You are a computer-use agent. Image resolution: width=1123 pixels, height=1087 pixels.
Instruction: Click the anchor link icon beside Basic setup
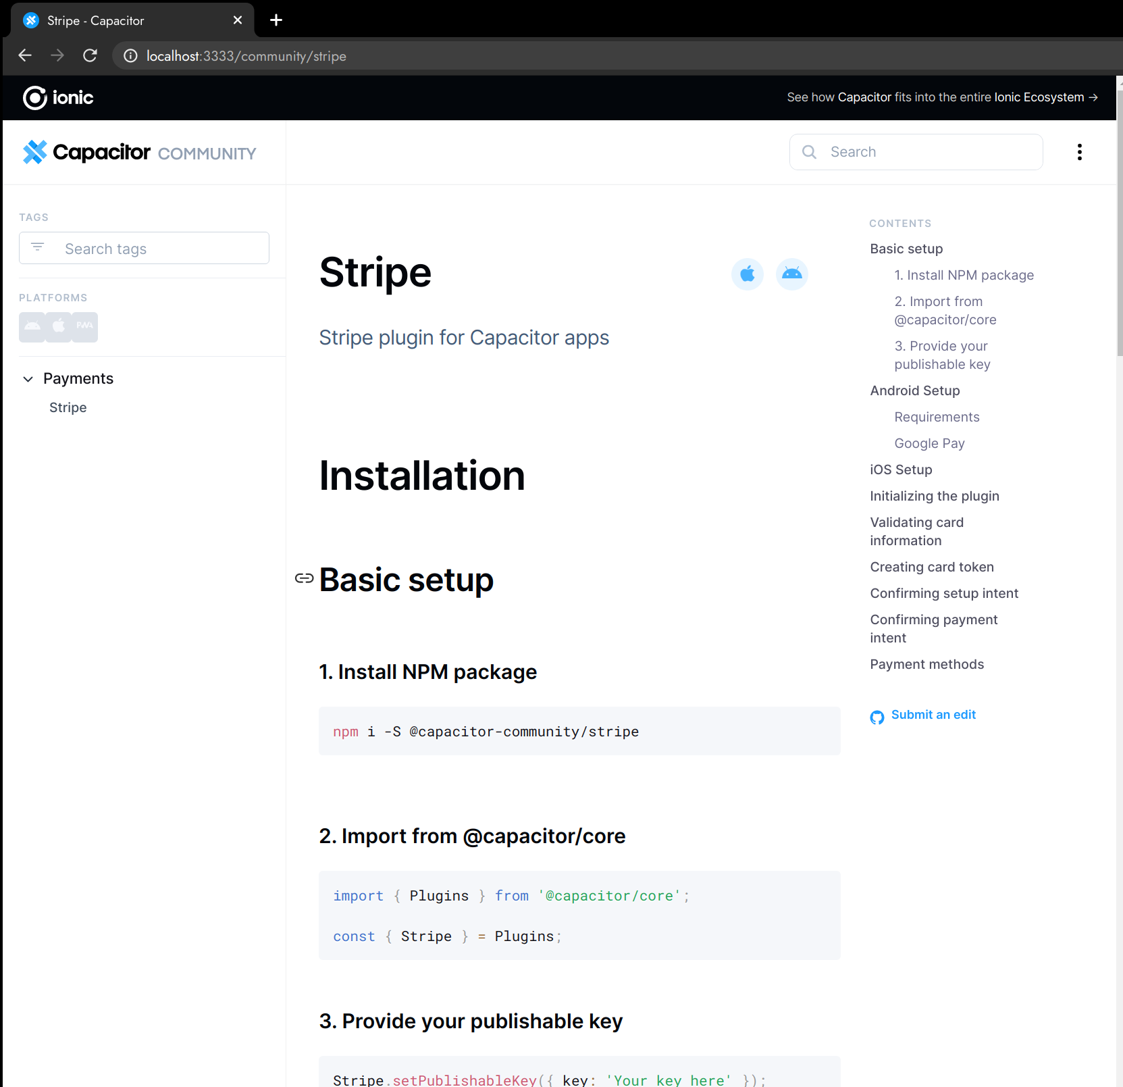tap(305, 578)
